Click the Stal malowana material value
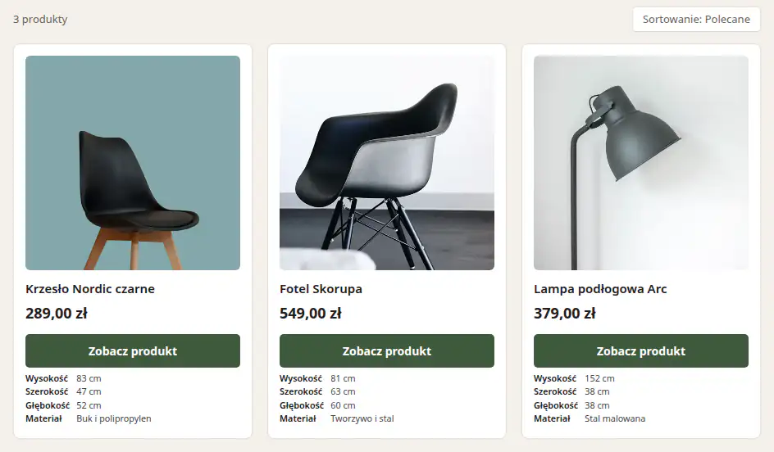The image size is (774, 452). (615, 418)
